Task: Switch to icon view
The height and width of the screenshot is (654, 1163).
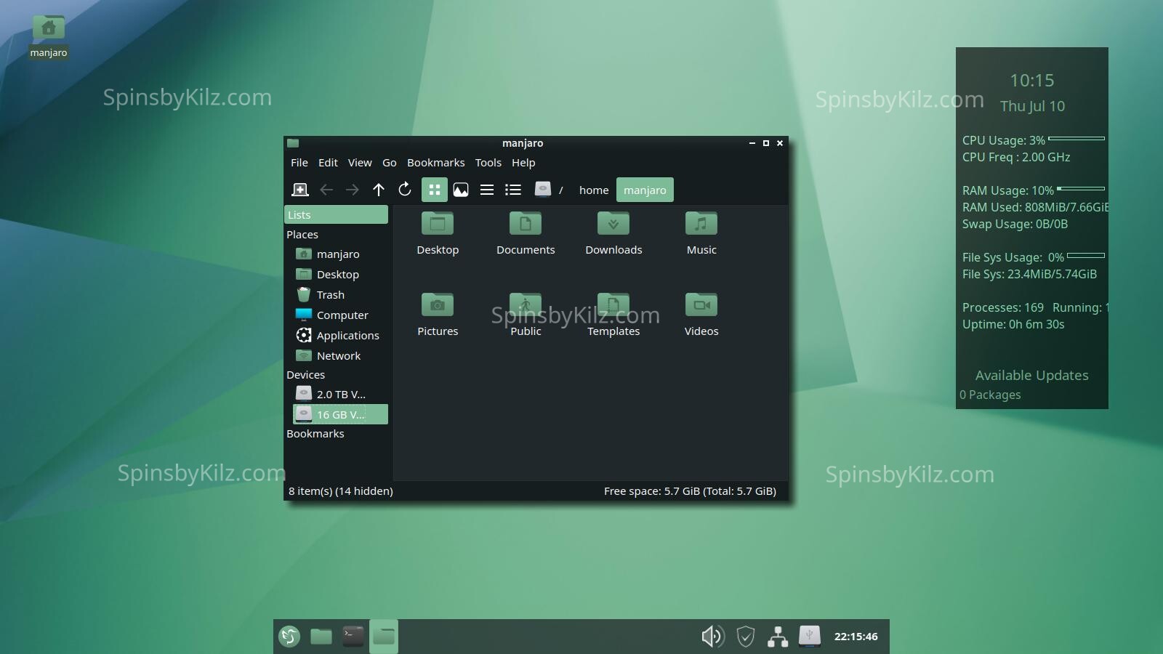Action: pyautogui.click(x=435, y=190)
